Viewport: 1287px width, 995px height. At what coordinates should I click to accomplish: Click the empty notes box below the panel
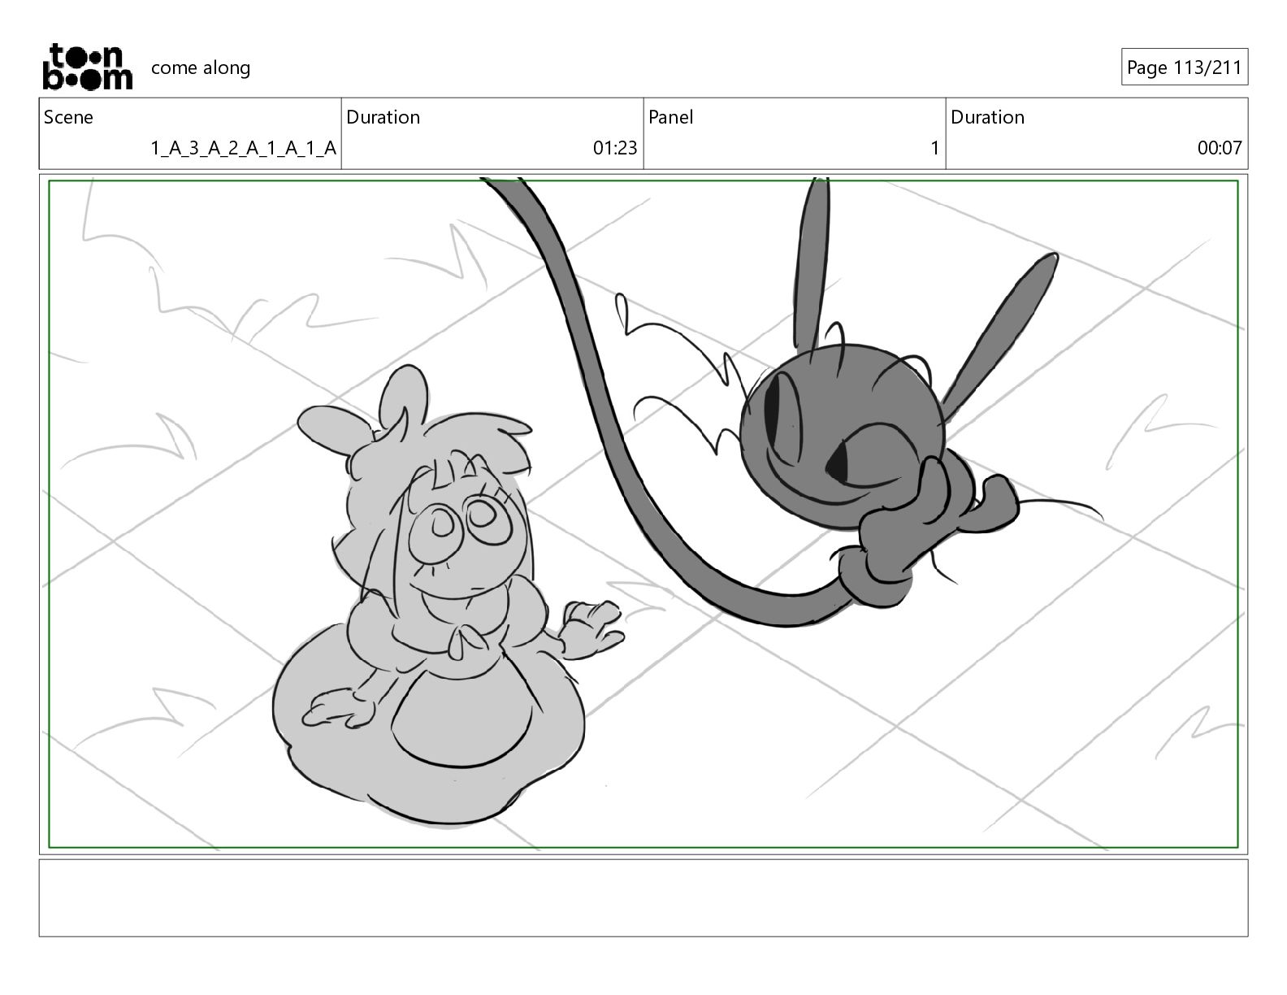(643, 897)
